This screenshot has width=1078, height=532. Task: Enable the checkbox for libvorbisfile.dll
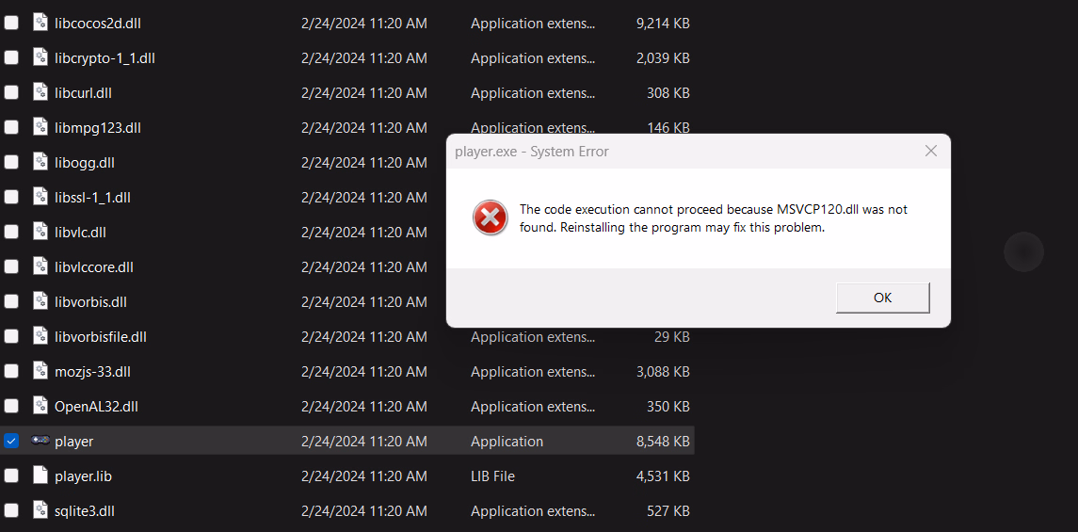[x=11, y=336]
